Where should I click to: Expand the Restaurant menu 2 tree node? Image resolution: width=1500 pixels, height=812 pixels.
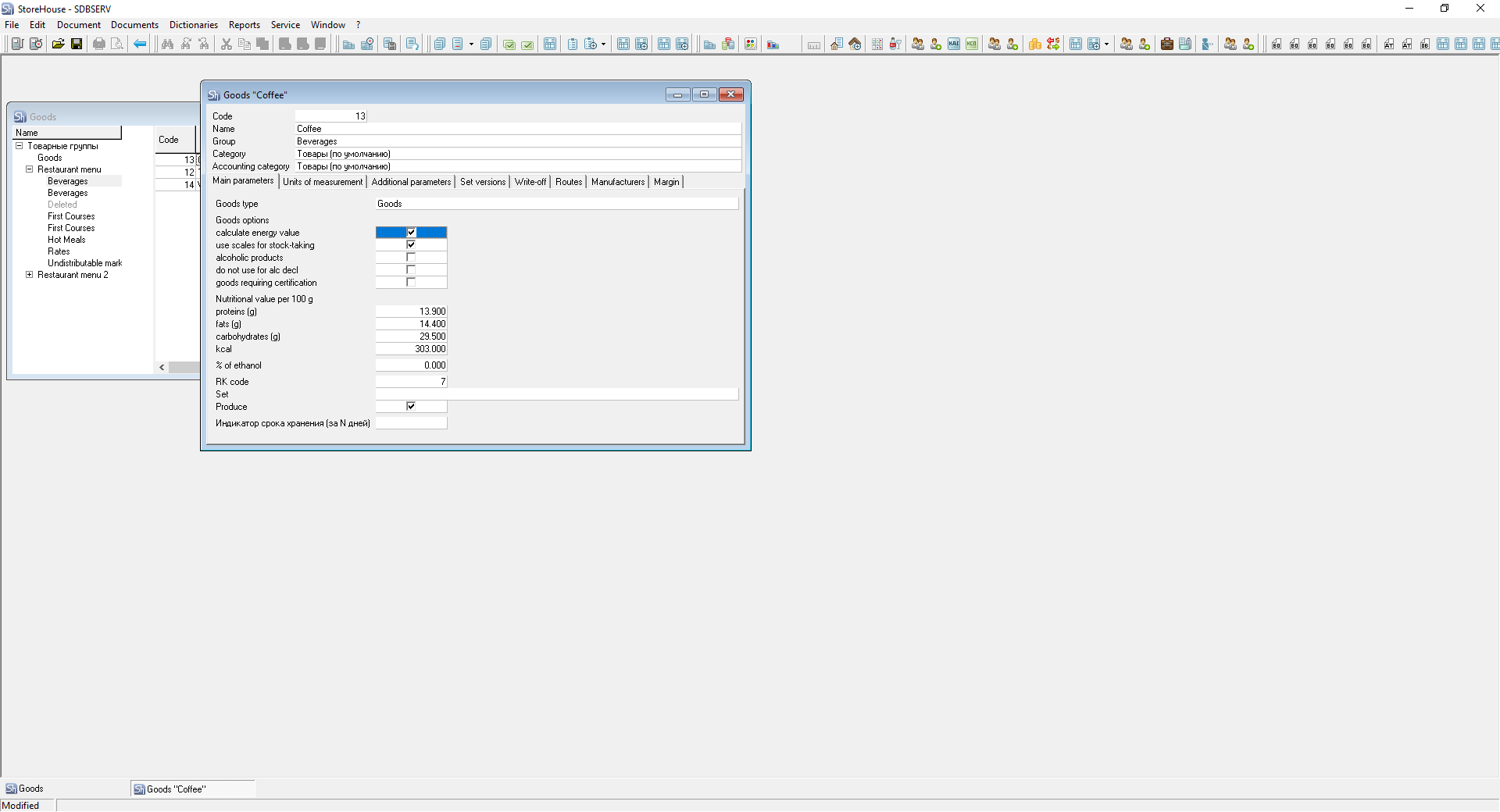coord(30,275)
